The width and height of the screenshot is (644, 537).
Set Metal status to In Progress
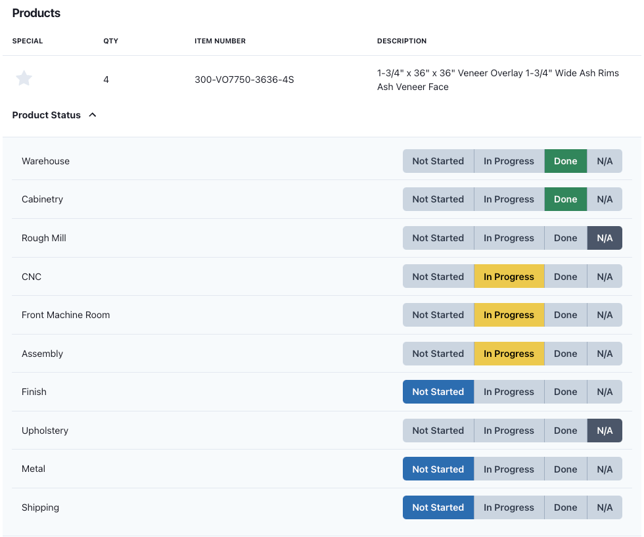click(x=509, y=469)
